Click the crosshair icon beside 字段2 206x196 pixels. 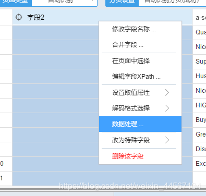click(19, 17)
